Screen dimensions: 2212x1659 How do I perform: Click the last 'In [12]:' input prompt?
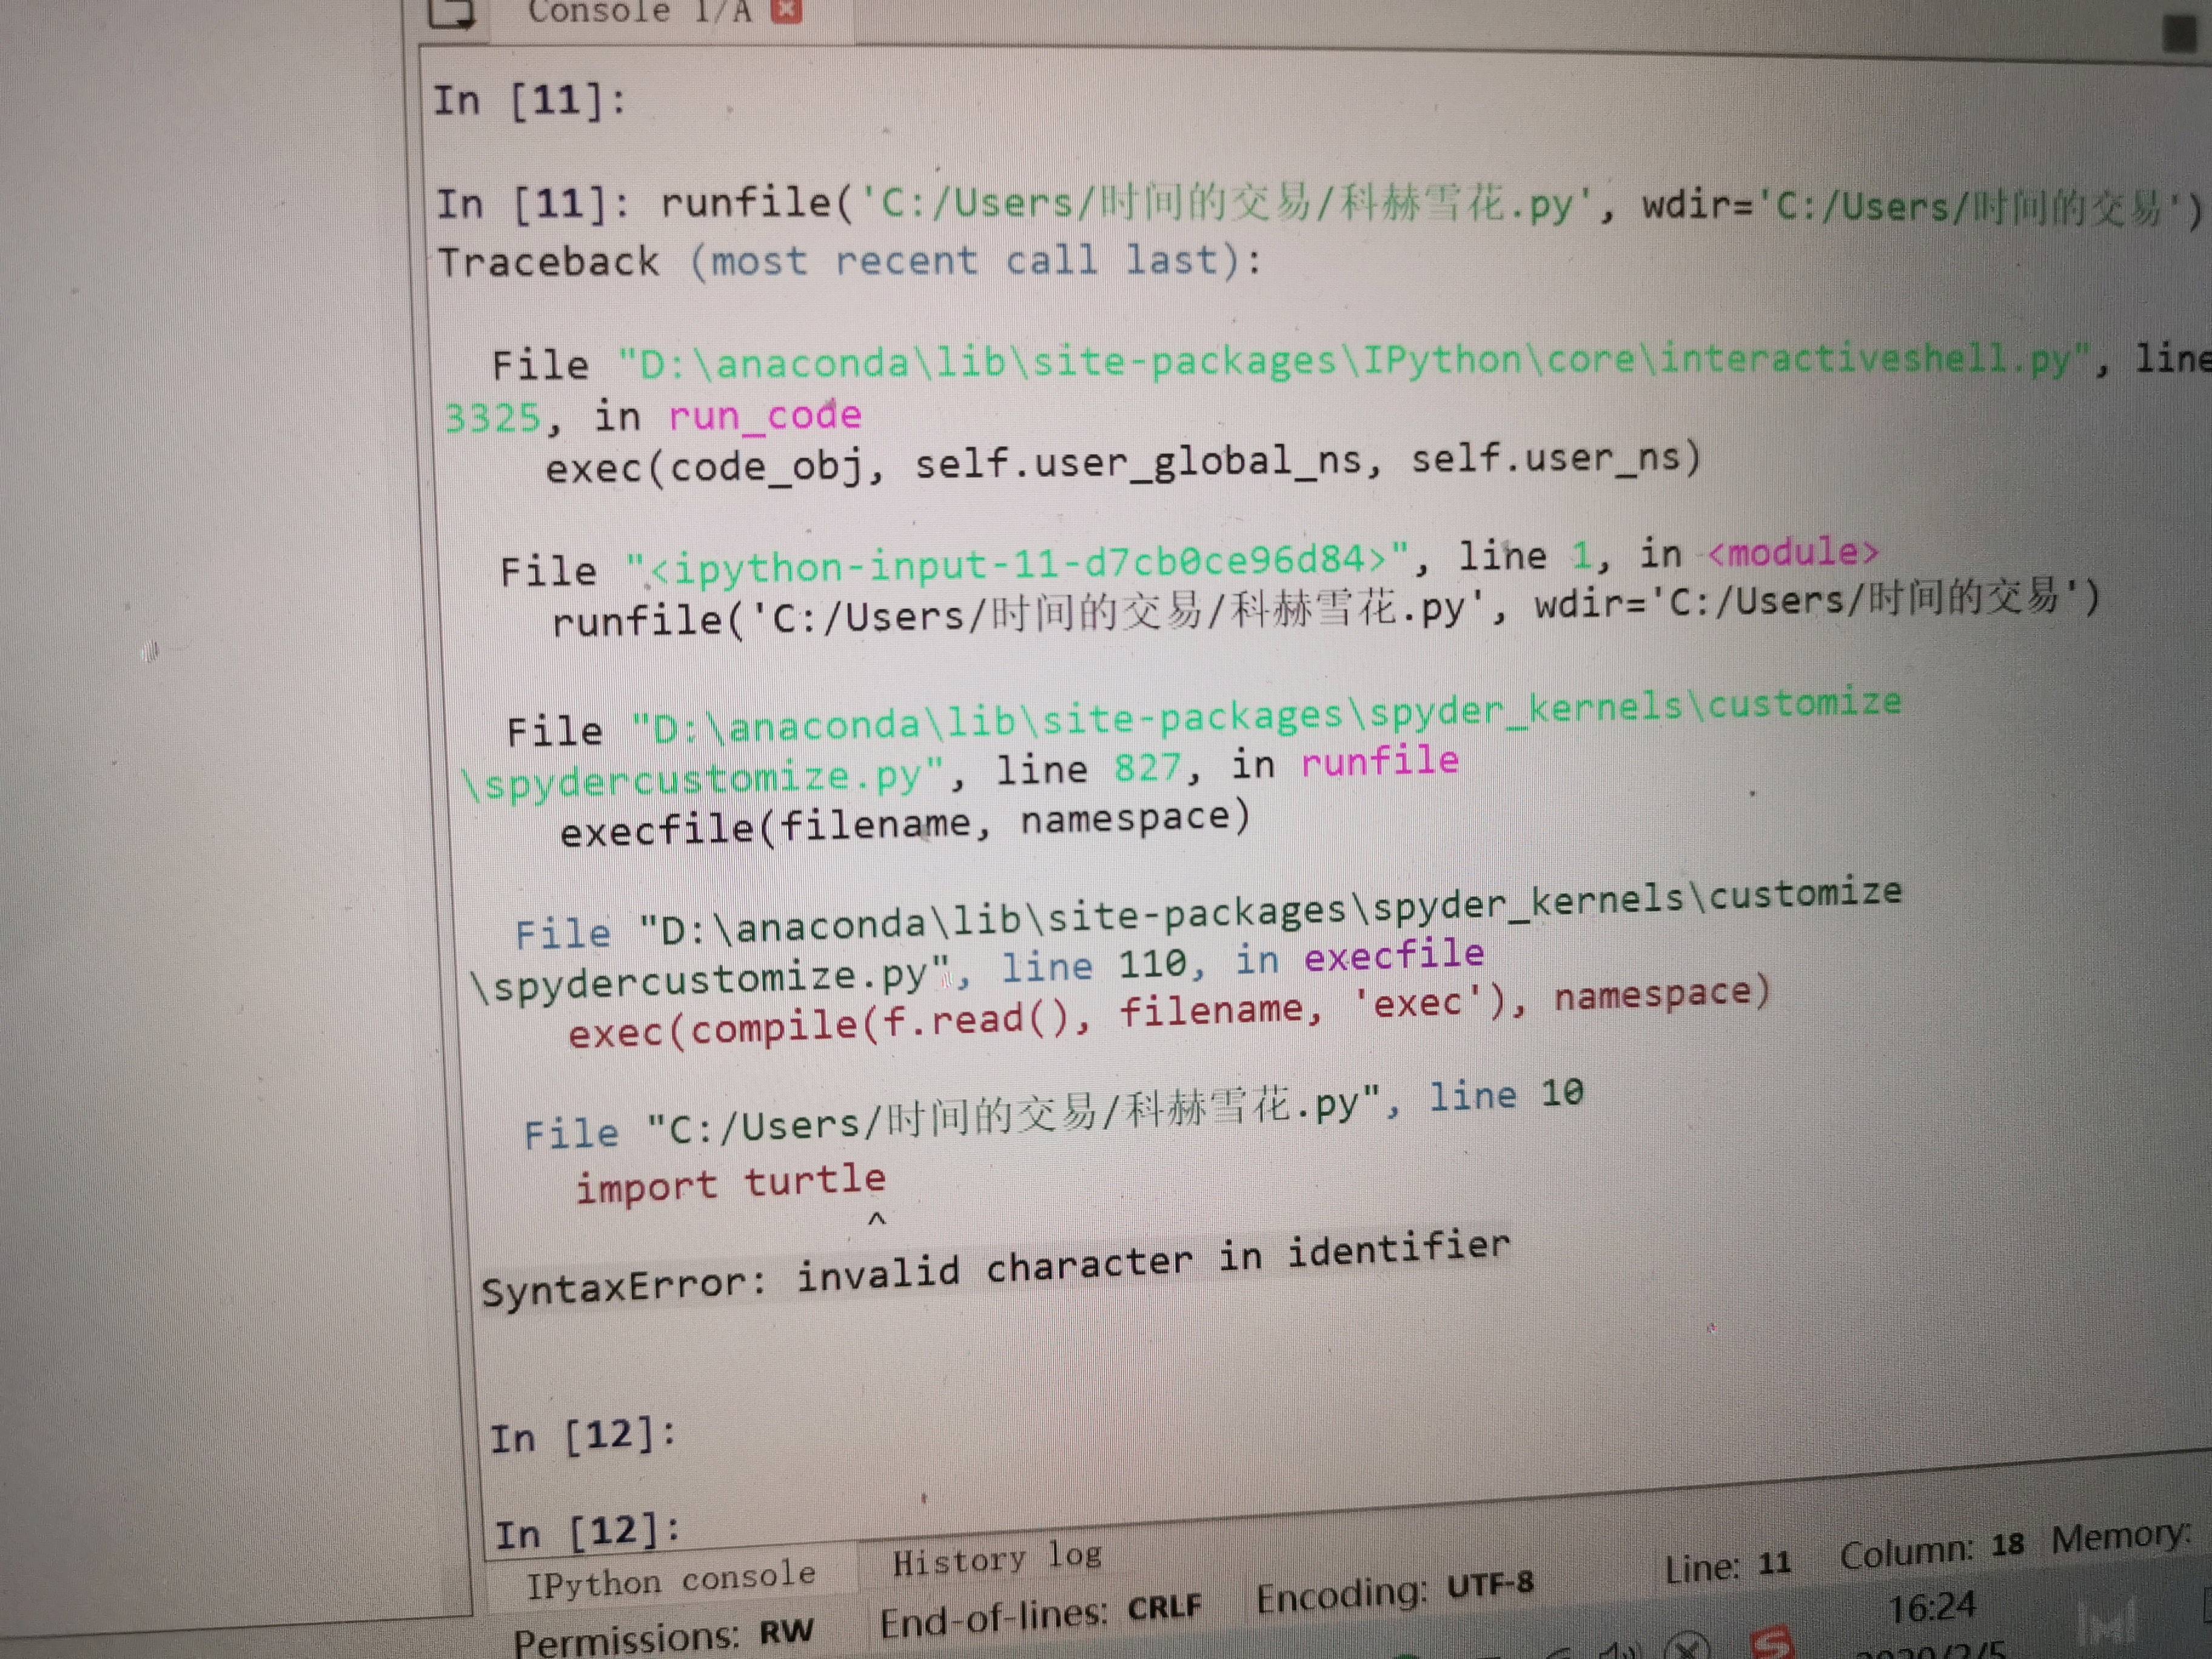(x=588, y=1531)
